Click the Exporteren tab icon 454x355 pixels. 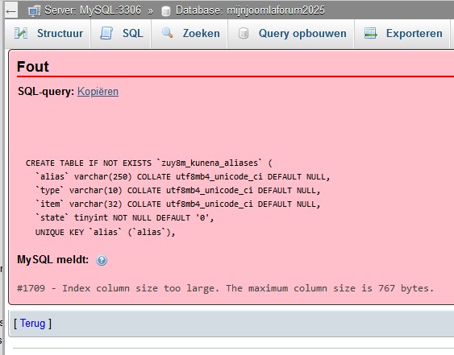tap(371, 33)
